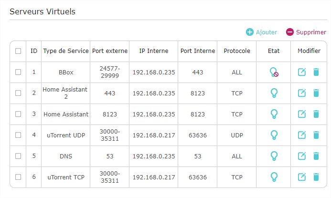Check the select-all checkbox in header
Screen dimensions: 331x198
[x=18, y=51]
